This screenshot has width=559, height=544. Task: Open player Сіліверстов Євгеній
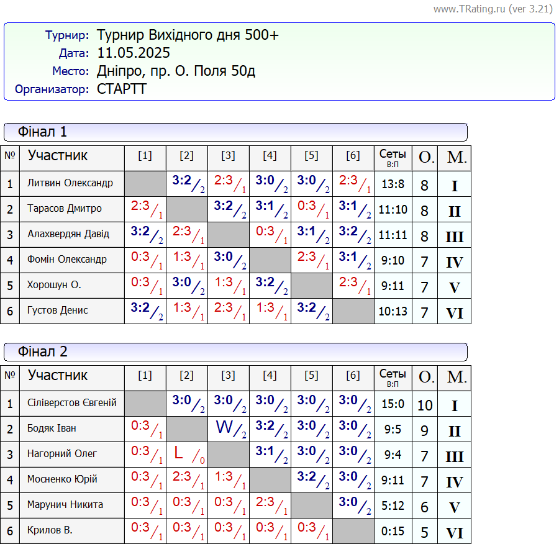72,403
